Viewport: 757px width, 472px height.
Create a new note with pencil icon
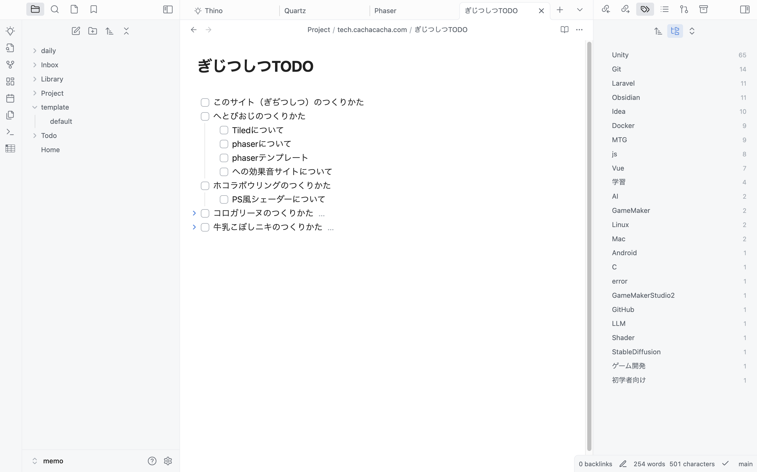pyautogui.click(x=76, y=31)
